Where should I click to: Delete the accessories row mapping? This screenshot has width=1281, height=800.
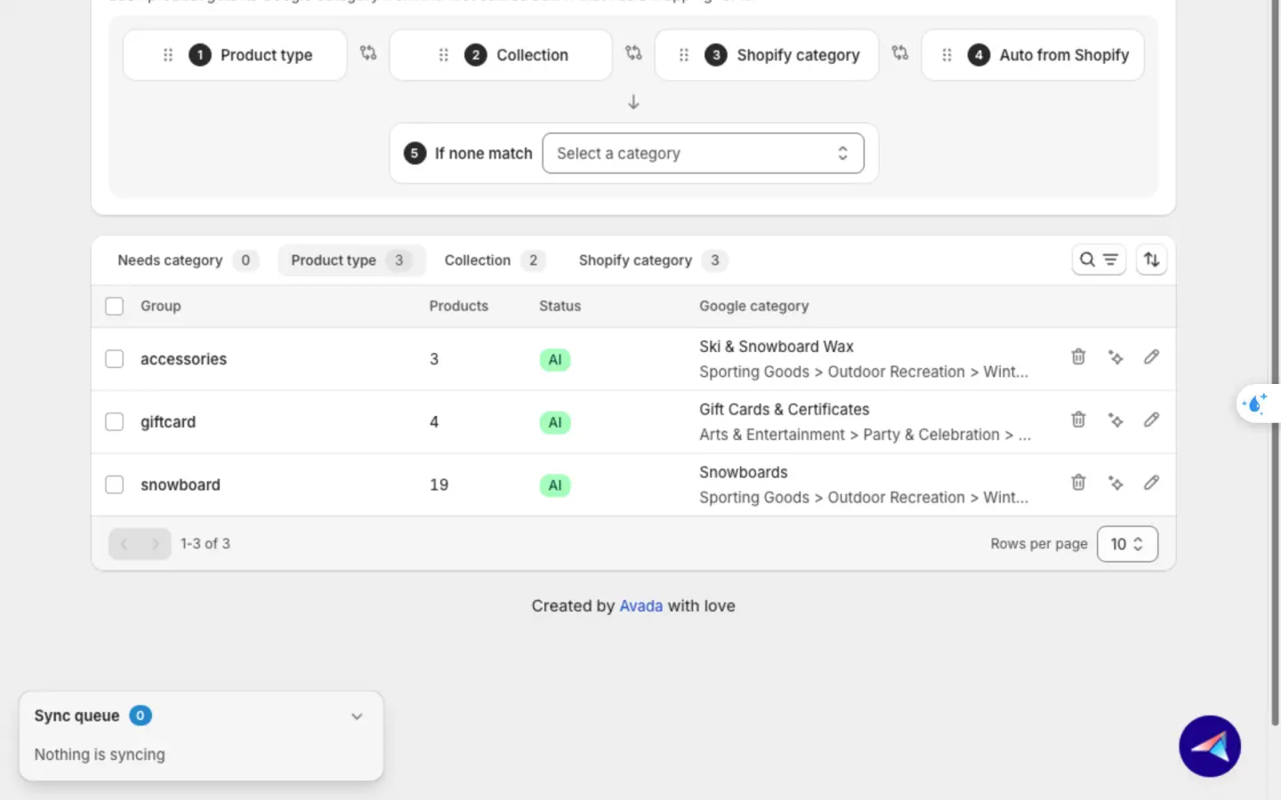1078,356
